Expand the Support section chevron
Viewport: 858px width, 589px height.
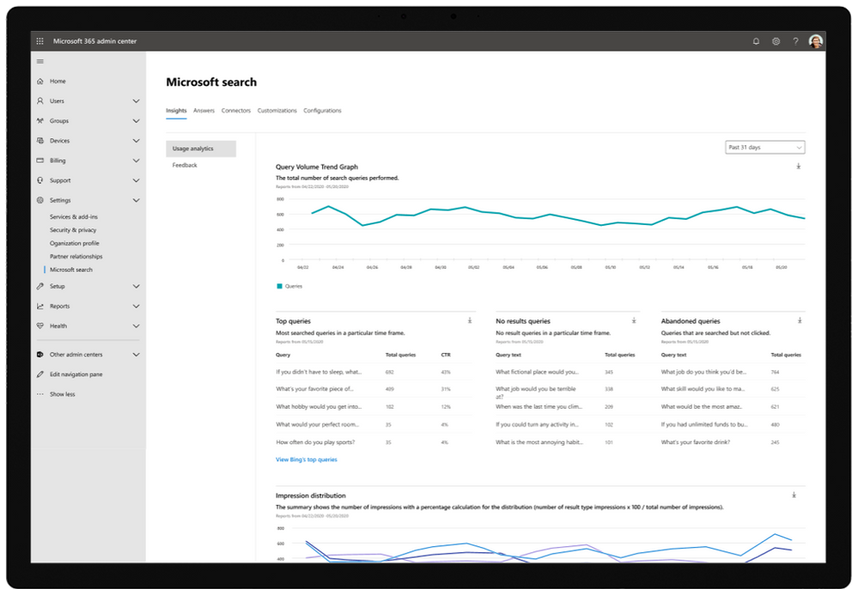tap(137, 180)
